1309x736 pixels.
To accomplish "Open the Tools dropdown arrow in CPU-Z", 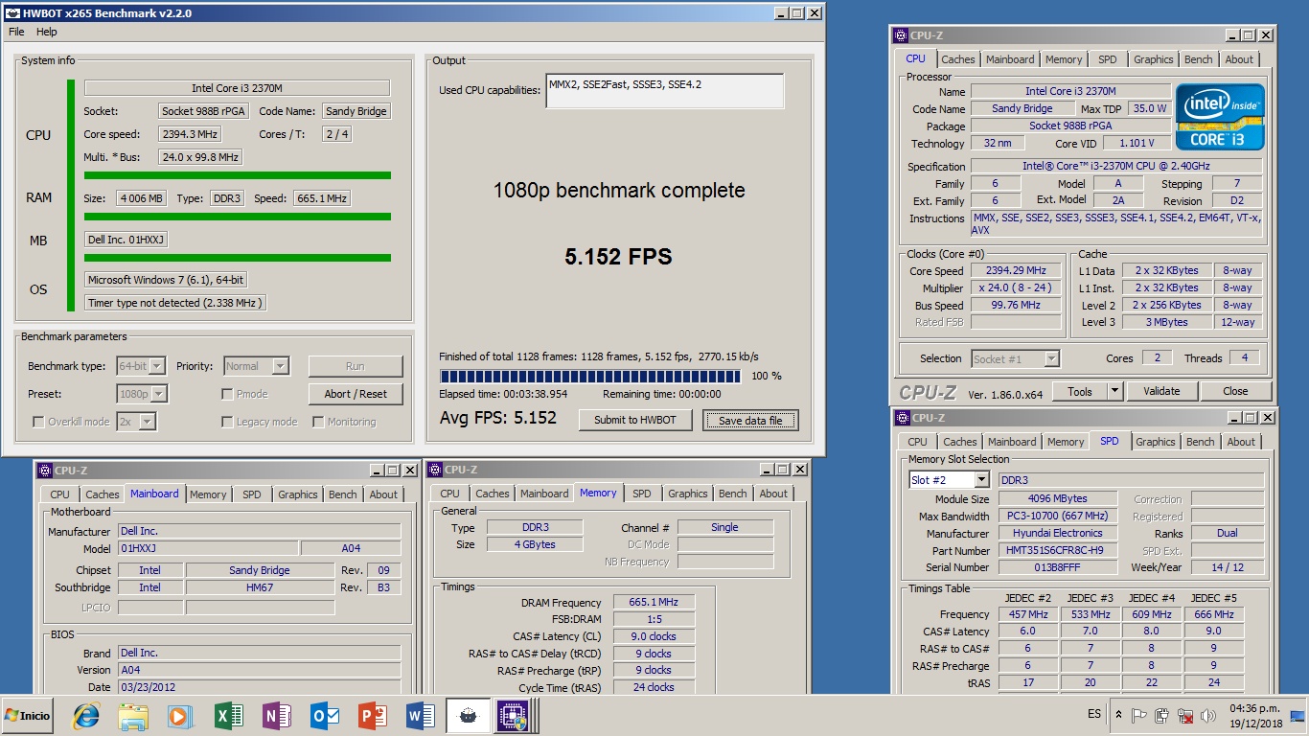I will click(1114, 391).
